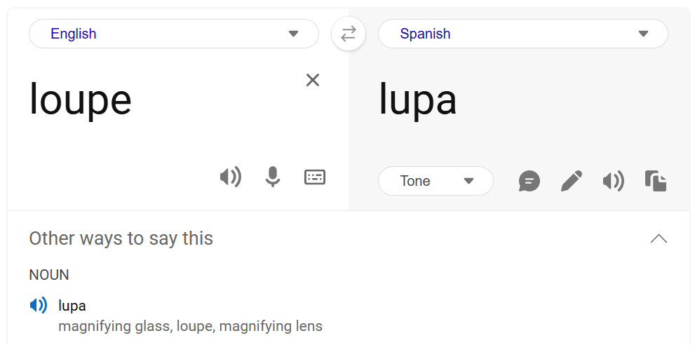Play audio for the noun 'lupa'

[39, 306]
